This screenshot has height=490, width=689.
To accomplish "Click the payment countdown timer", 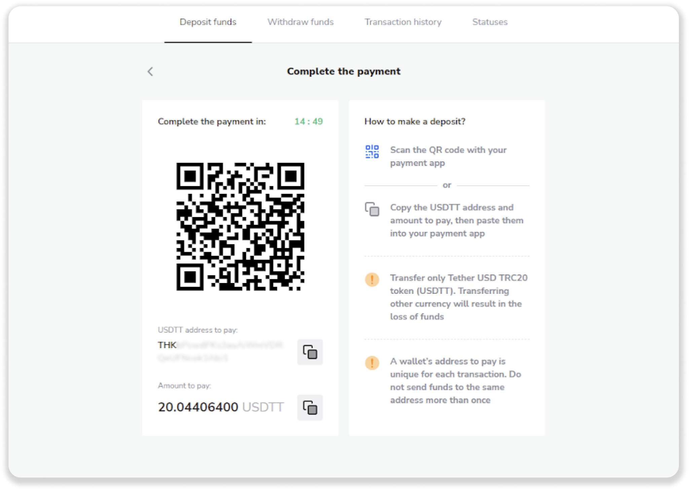I will click(x=309, y=121).
